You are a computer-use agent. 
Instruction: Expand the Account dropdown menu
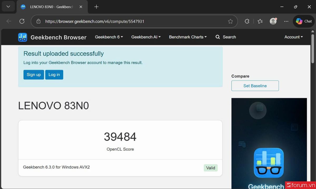coord(294,37)
